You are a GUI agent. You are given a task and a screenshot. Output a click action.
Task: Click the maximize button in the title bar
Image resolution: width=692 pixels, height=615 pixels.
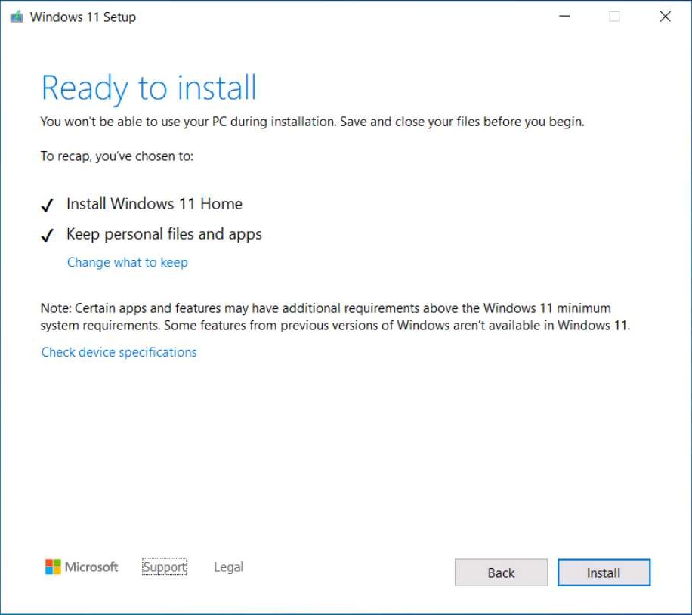(613, 16)
